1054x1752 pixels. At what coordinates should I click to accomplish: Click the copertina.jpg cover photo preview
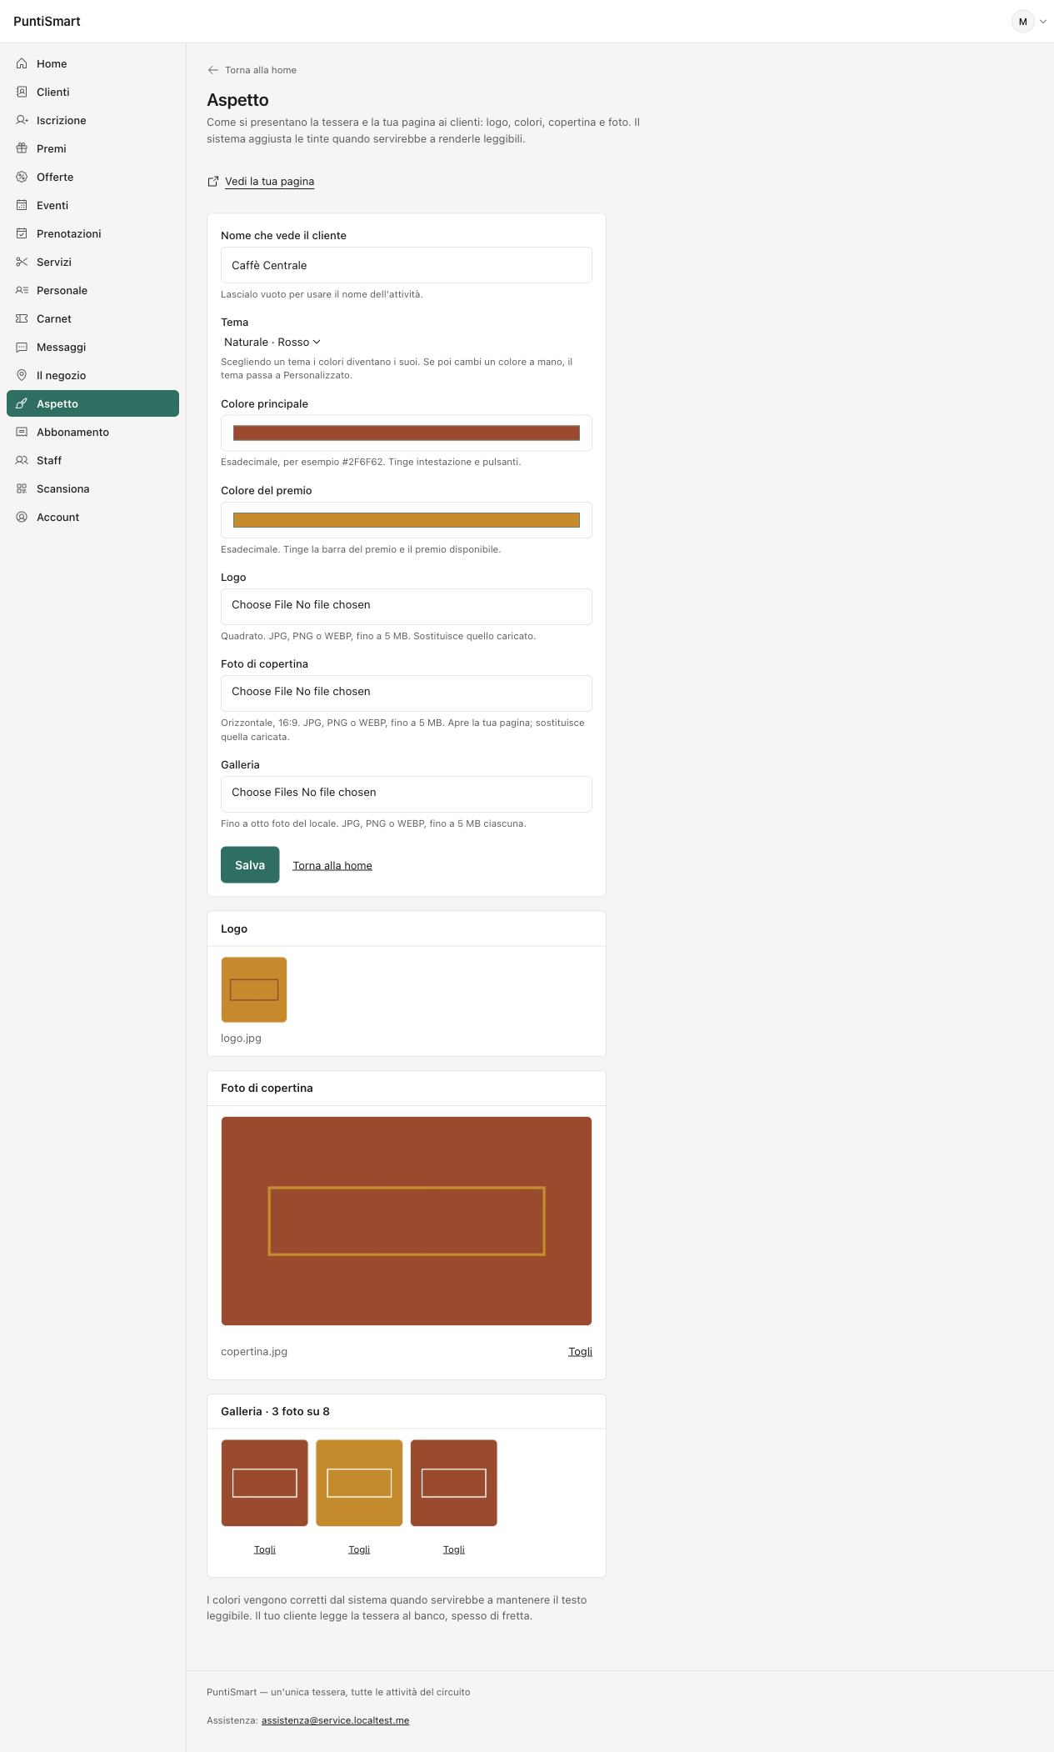[407, 1221]
